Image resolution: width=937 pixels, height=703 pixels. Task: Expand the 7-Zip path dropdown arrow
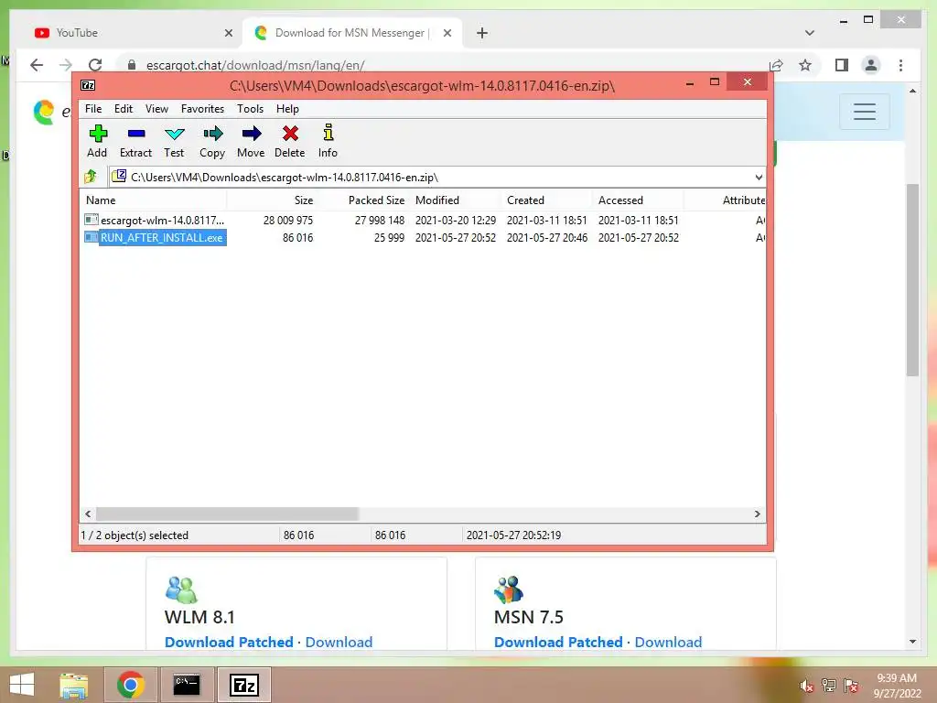759,177
